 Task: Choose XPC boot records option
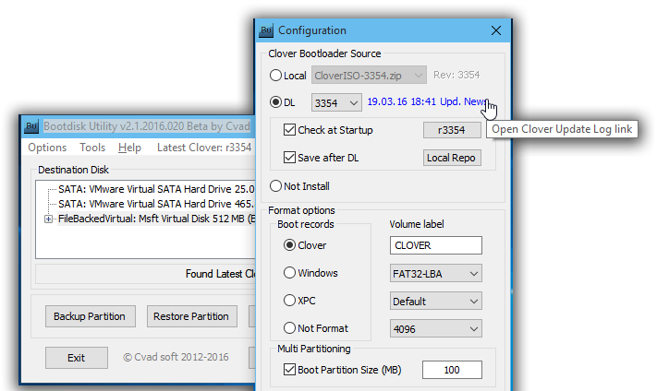click(x=289, y=301)
